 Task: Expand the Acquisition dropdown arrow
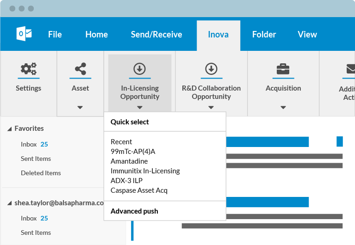click(283, 107)
